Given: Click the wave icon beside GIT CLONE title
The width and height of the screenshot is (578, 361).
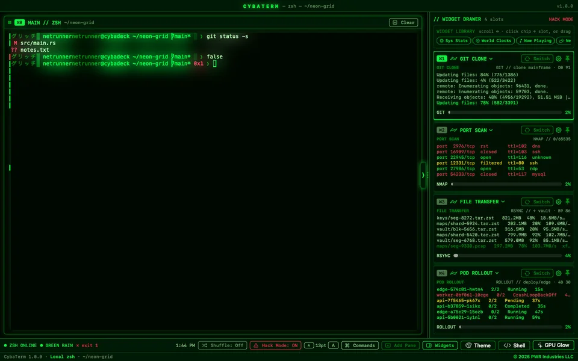Looking at the screenshot, I should 453,58.
